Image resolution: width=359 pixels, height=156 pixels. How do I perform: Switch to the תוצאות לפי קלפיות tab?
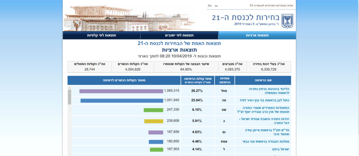(x=101, y=35)
